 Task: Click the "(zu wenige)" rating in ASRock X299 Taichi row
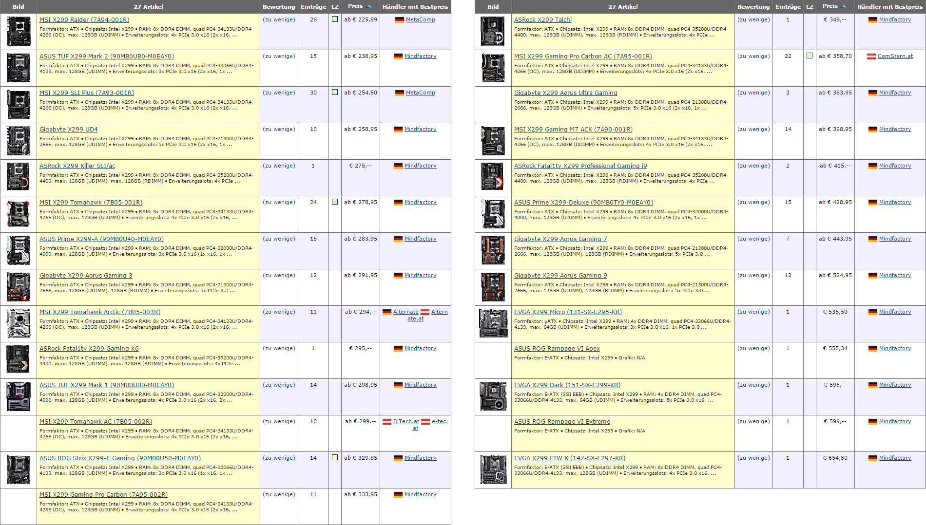(x=753, y=20)
